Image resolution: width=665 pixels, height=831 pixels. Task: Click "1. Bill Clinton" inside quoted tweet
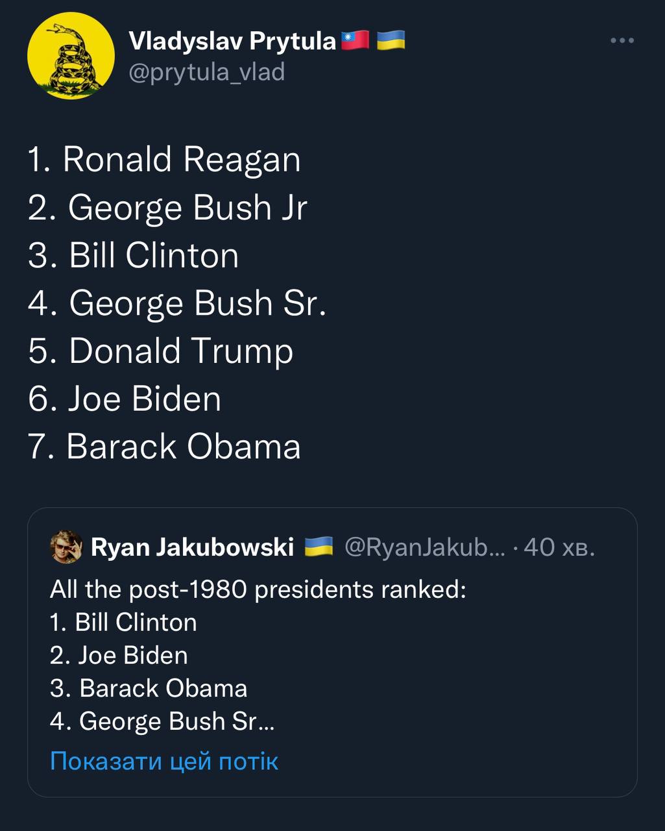coord(123,622)
